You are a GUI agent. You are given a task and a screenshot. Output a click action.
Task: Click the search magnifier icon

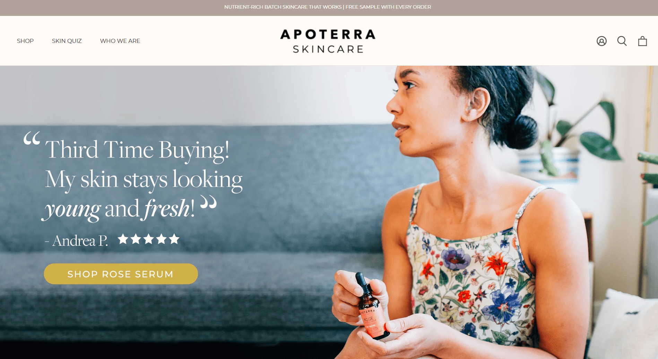point(622,41)
